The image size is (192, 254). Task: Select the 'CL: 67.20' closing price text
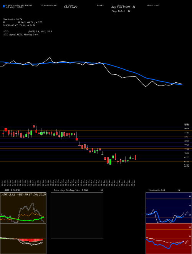tap(71, 7)
